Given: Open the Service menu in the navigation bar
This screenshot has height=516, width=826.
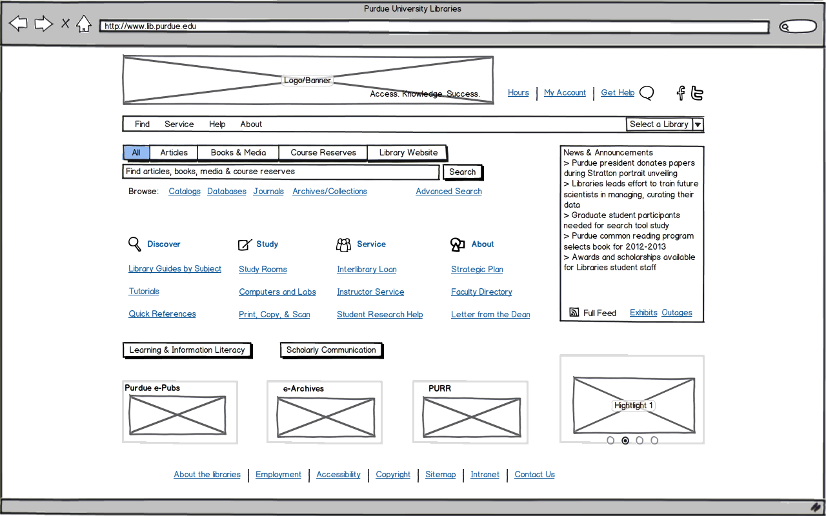Looking at the screenshot, I should (179, 124).
